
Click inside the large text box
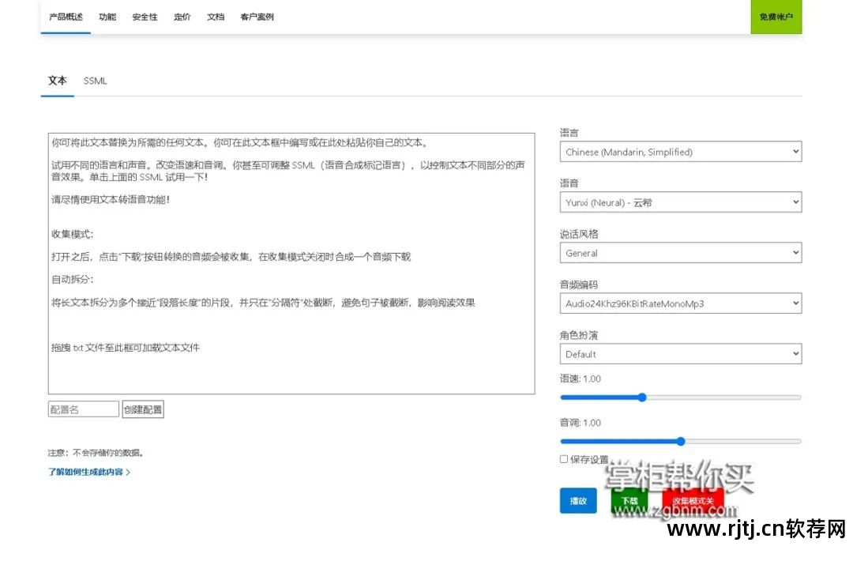291,263
